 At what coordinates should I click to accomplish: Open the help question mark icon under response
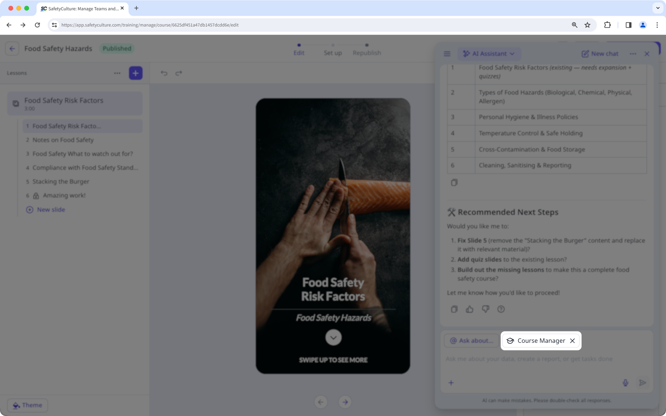tap(501, 309)
